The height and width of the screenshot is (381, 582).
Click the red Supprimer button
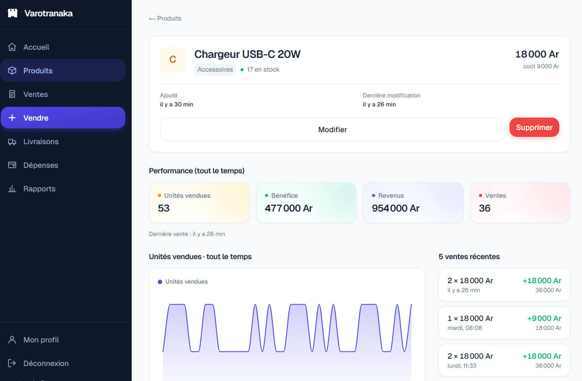tap(534, 127)
